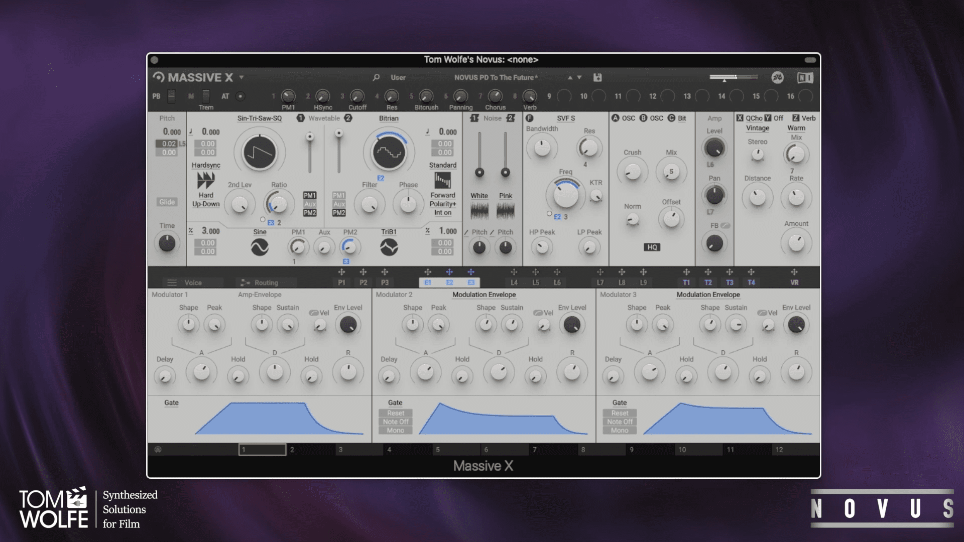This screenshot has width=964, height=542.
Task: Click the Up-Down hardsync option
Action: pos(206,204)
